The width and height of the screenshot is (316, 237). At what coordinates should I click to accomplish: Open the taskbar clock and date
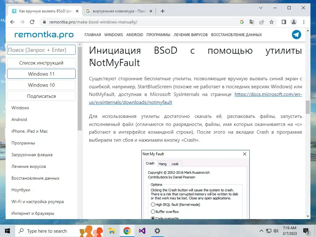tap(289, 231)
